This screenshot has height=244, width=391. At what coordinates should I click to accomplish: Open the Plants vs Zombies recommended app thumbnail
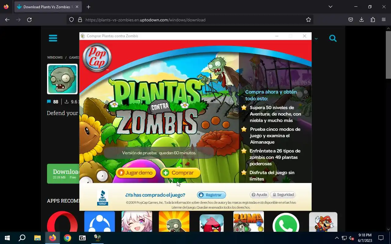[174, 222]
